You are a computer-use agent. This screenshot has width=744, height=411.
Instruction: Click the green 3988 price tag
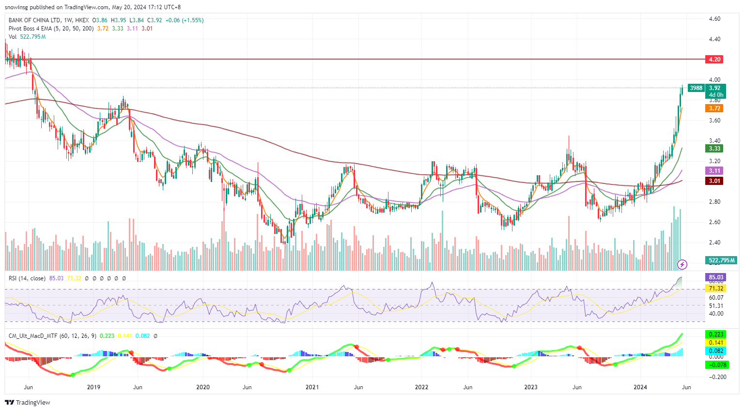pos(696,88)
